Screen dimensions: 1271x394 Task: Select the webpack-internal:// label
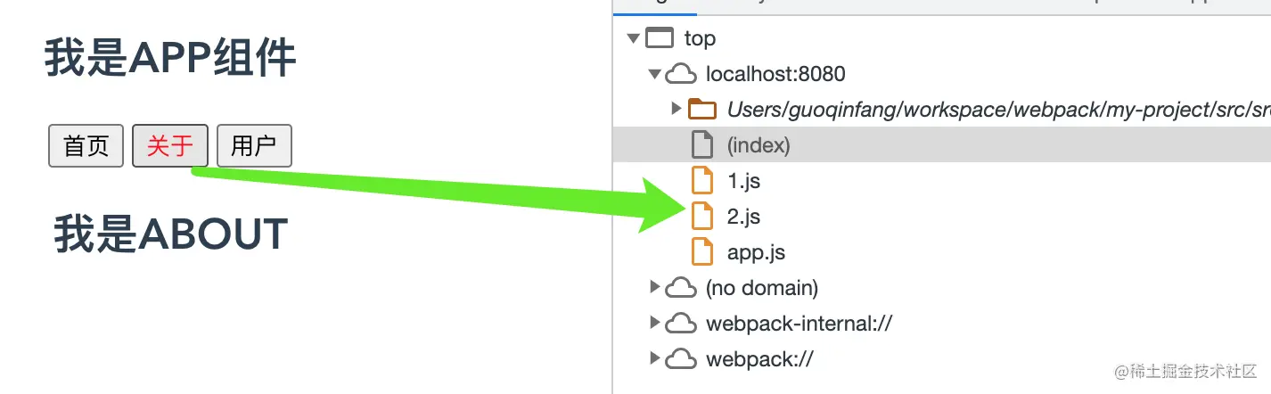(x=799, y=324)
